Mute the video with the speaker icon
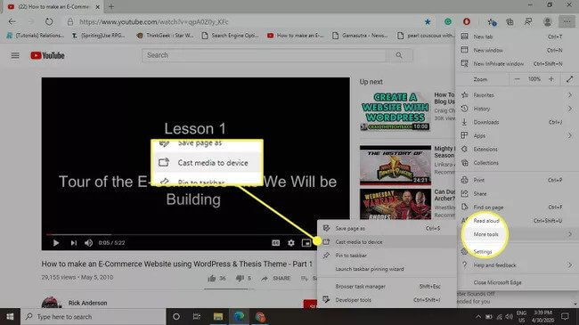 click(x=88, y=243)
